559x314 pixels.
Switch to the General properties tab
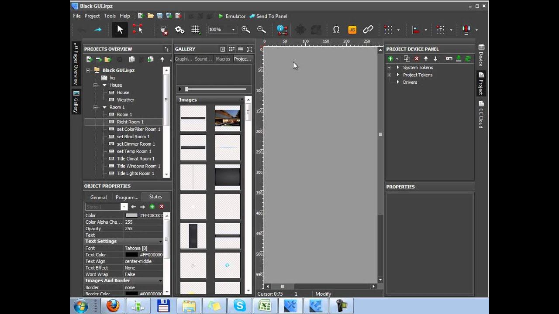click(x=98, y=197)
